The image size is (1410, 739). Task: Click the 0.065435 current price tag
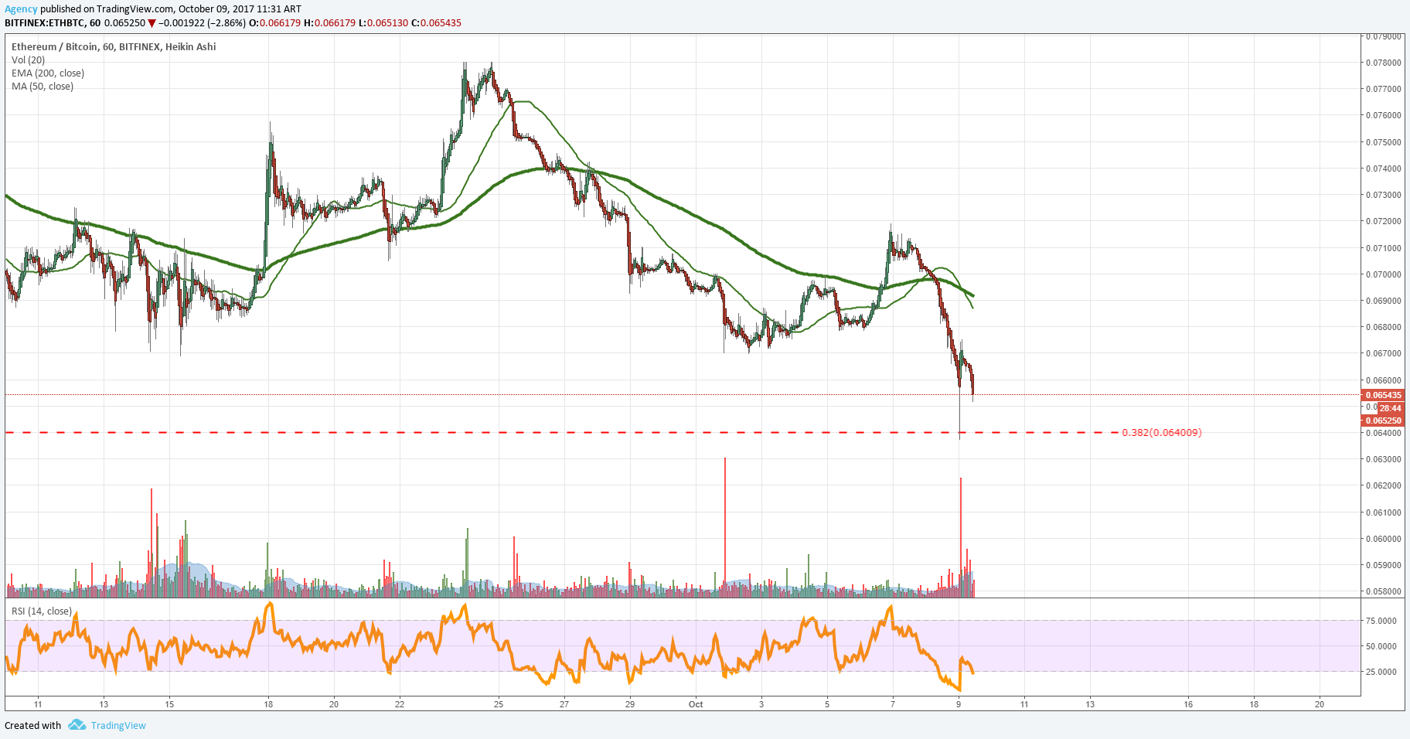(1383, 395)
